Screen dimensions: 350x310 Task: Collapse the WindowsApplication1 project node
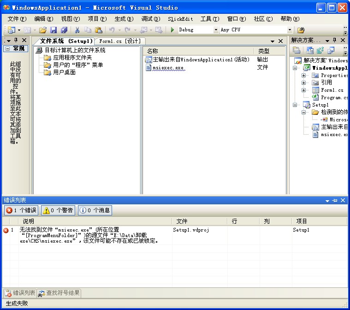point(295,68)
